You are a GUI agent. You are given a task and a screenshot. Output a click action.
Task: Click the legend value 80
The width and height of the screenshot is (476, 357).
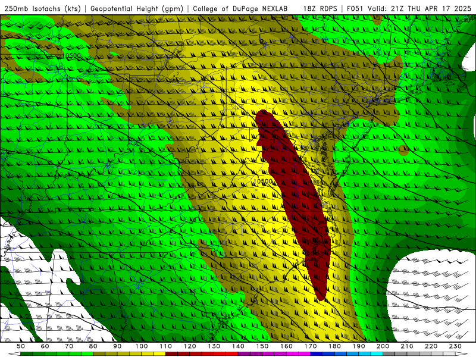tap(93, 346)
